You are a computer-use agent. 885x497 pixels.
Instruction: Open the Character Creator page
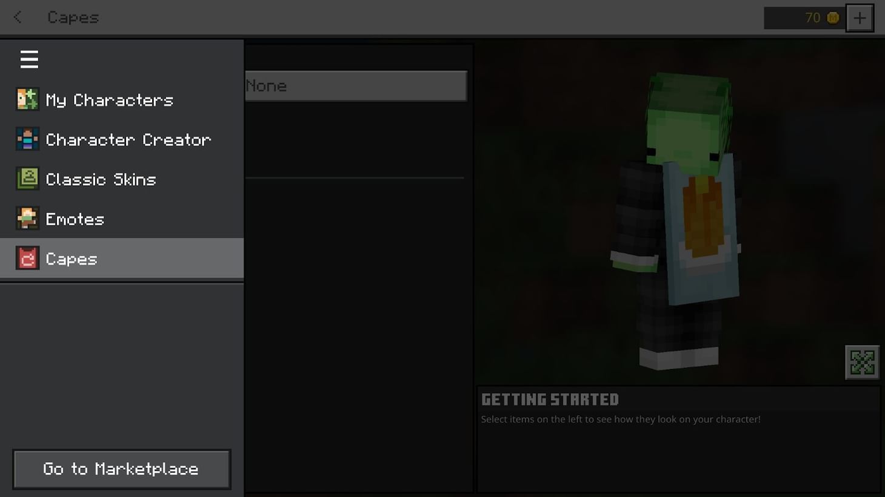point(129,139)
